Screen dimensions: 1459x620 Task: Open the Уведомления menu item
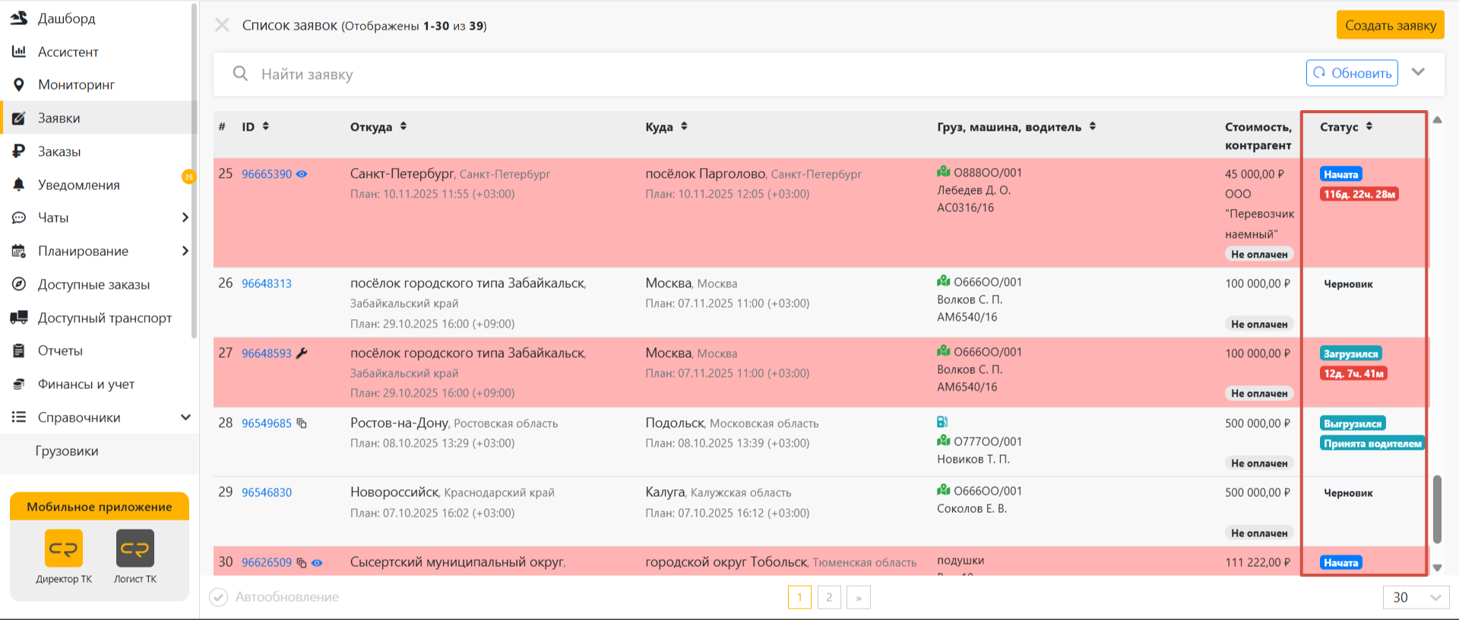[79, 185]
